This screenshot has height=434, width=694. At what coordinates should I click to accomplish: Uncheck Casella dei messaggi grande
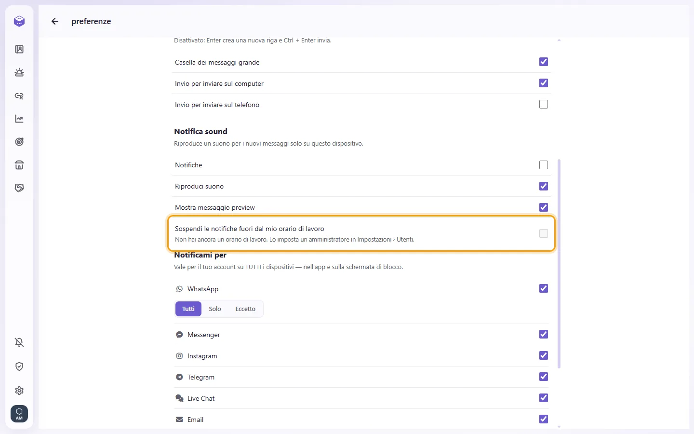(x=544, y=62)
